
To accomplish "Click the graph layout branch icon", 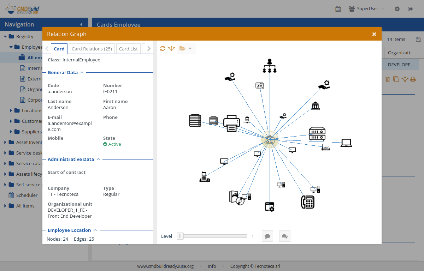I will point(171,48).
